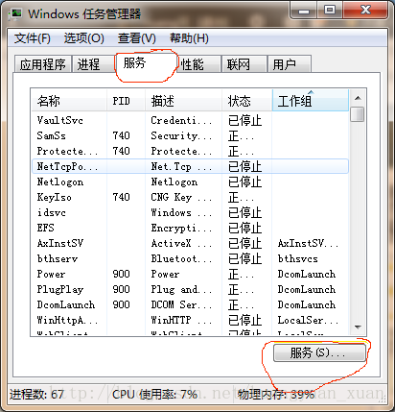Click the 物理内存: 39% status entry
The width and height of the screenshot is (395, 412).
coord(276,394)
